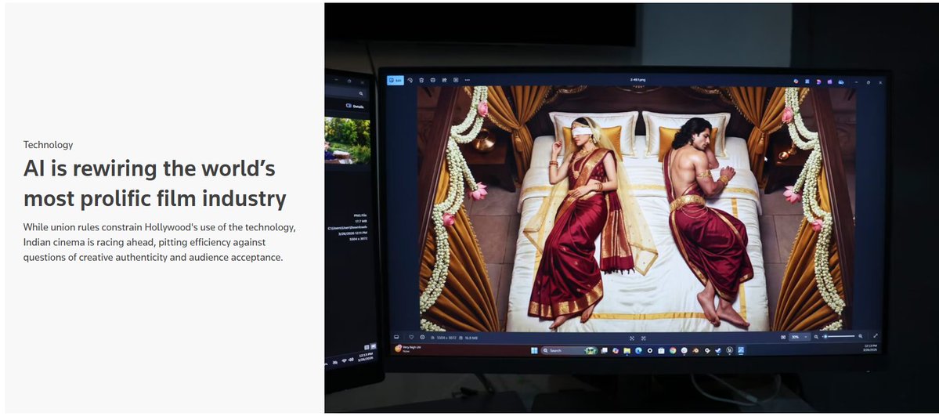
Task: Click the Wi-Fi icon on left monitor taskbar
Action: coord(345,360)
